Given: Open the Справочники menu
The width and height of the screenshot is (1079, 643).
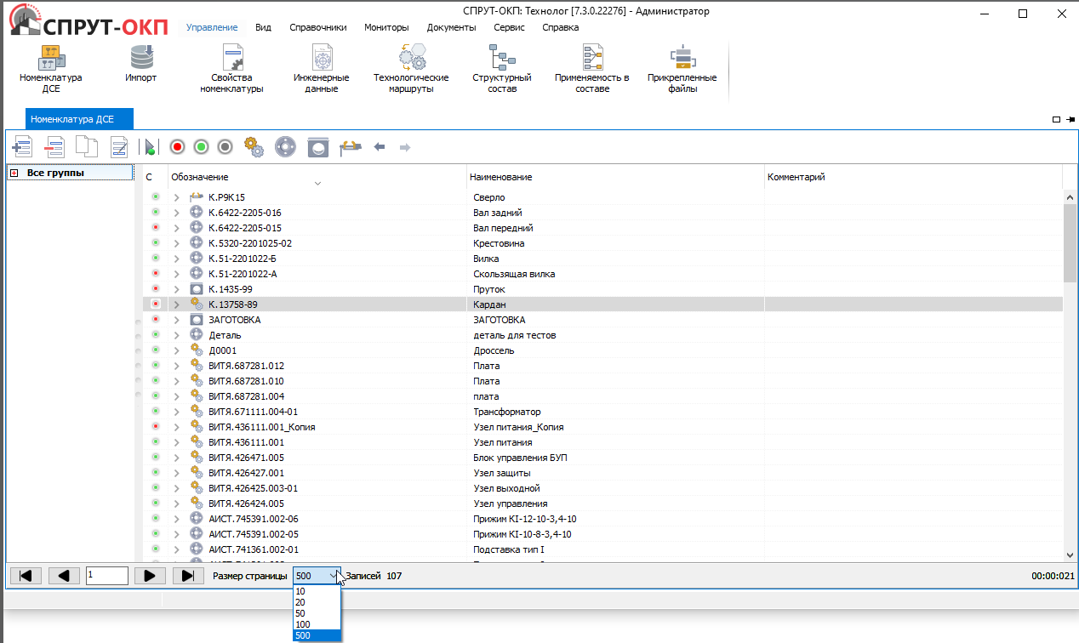Looking at the screenshot, I should [x=317, y=27].
